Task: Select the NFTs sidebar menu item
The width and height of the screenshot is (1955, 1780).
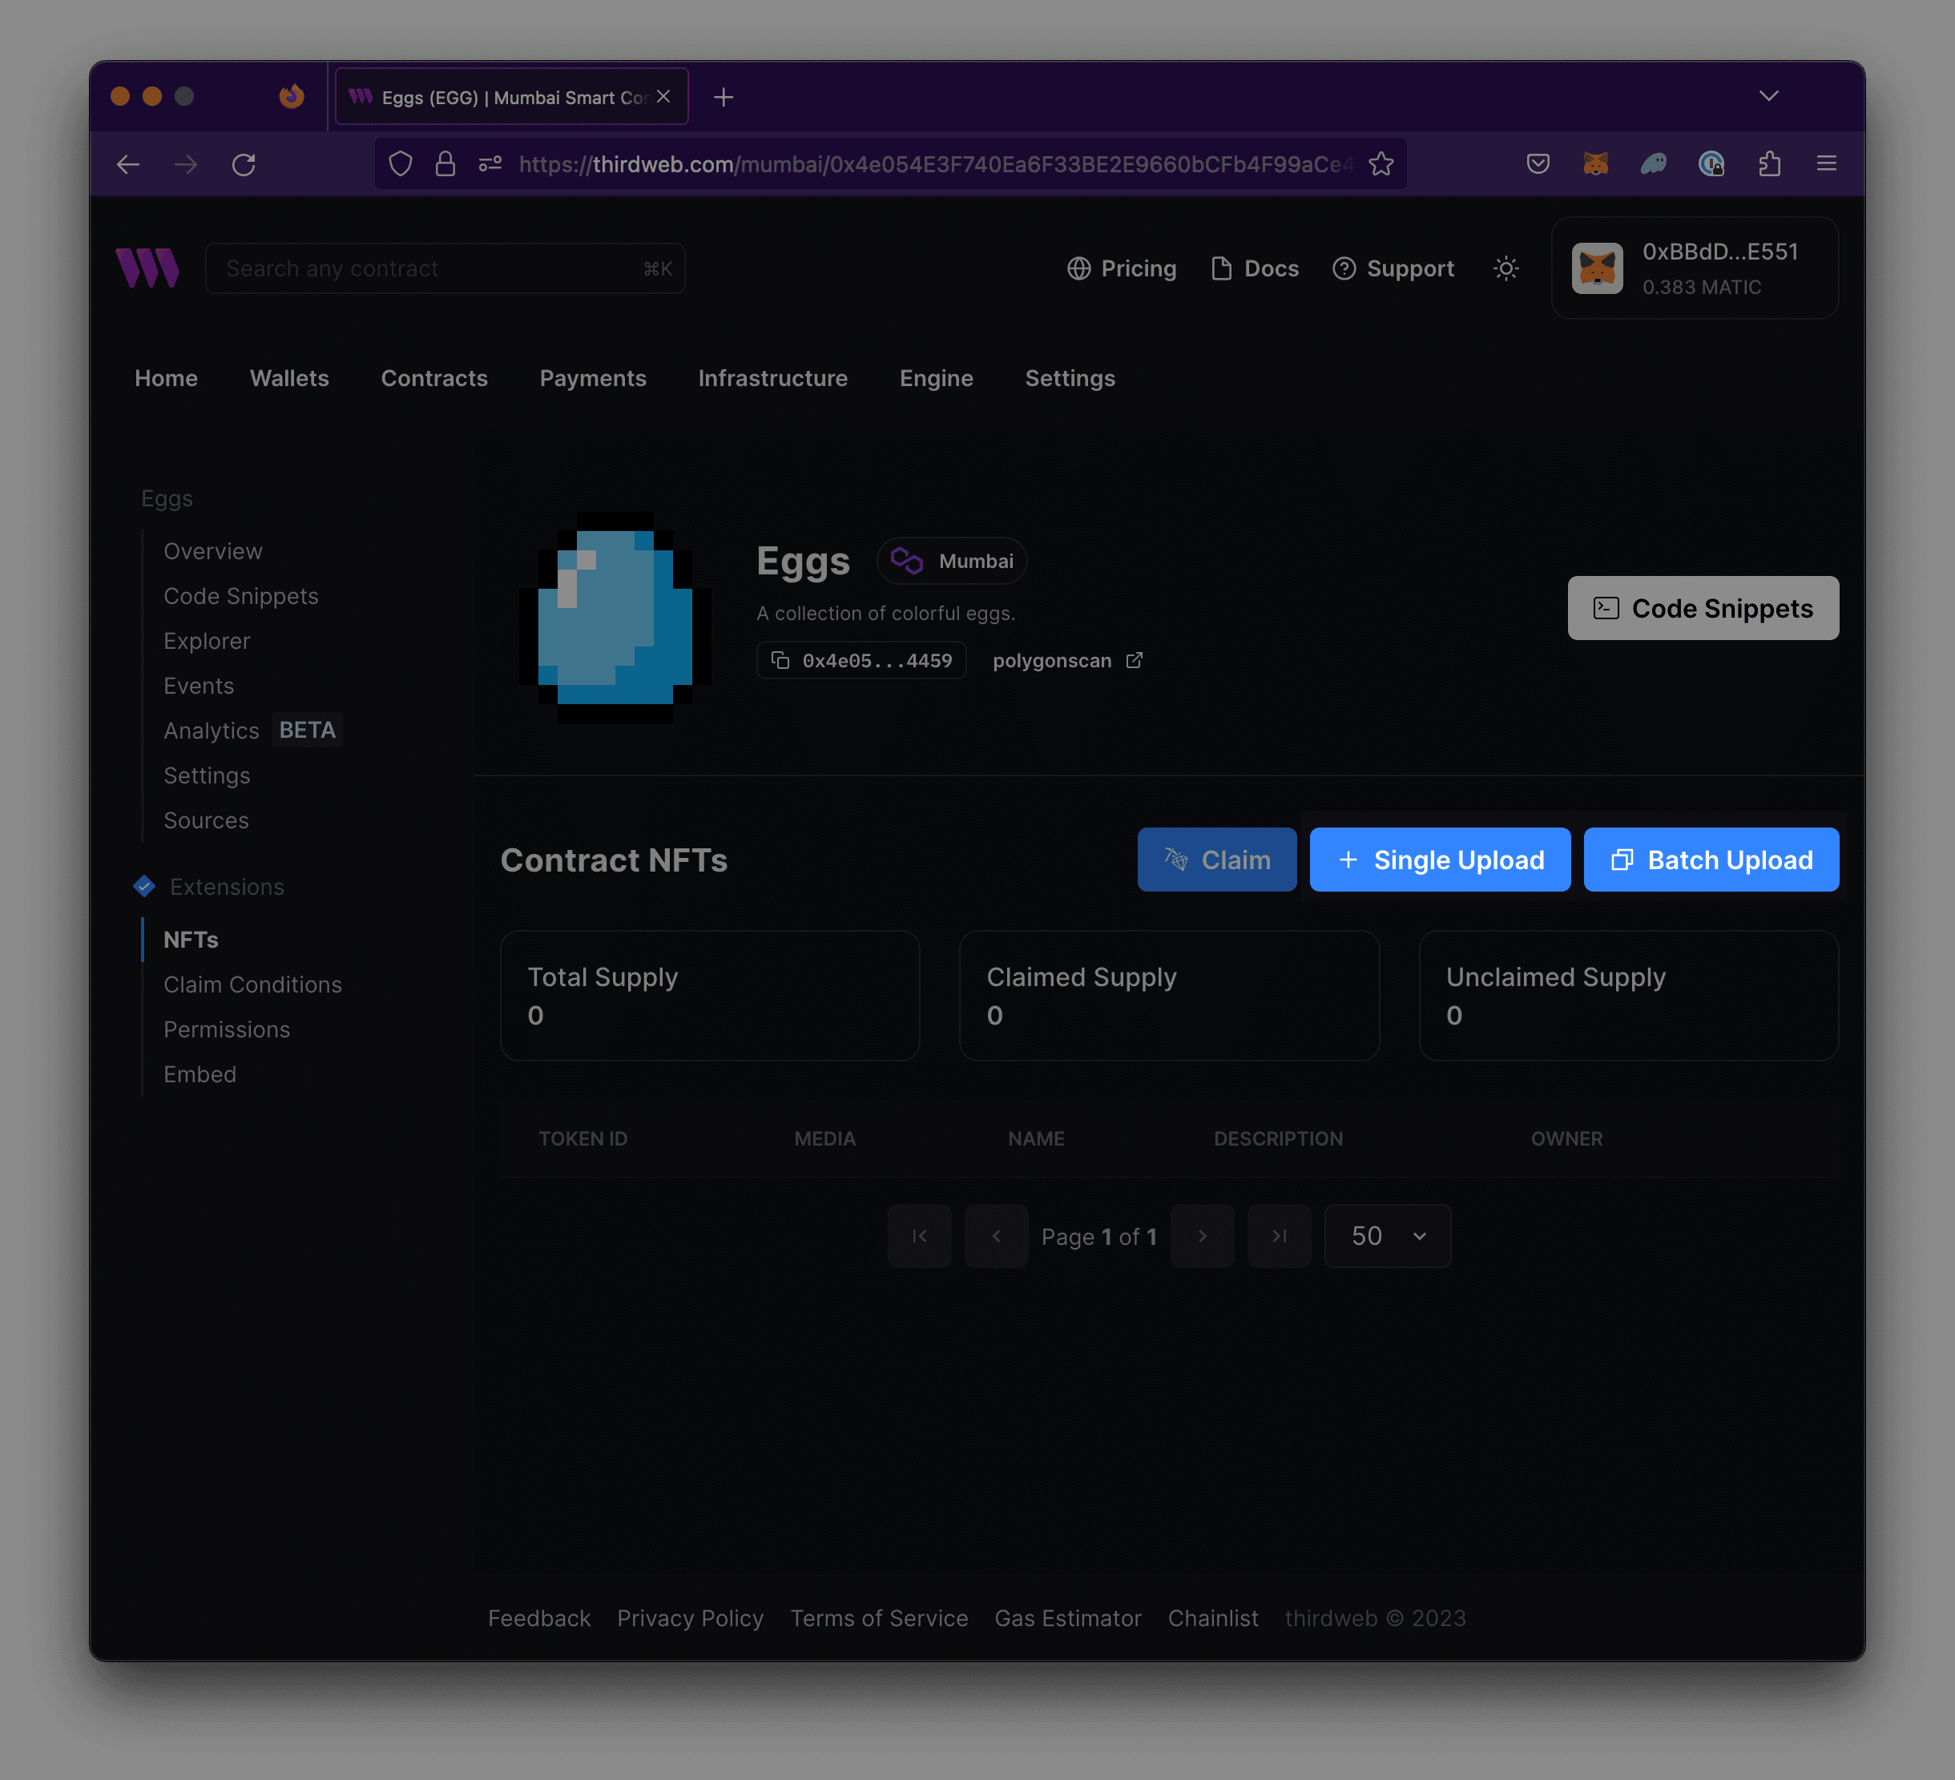Action: click(x=191, y=939)
